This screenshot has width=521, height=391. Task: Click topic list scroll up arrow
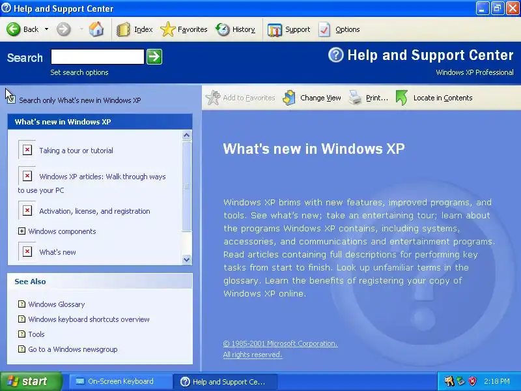coord(187,135)
